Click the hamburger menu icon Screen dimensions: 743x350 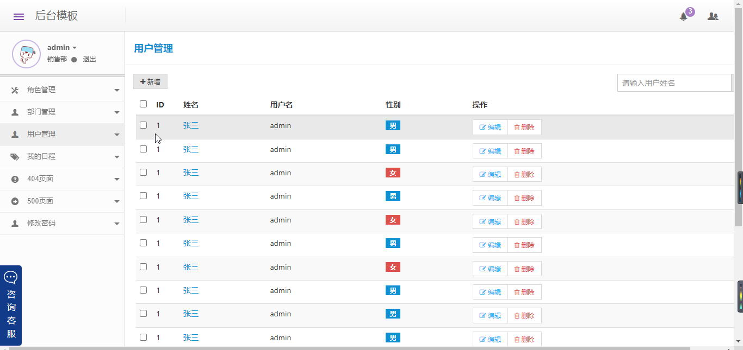18,16
